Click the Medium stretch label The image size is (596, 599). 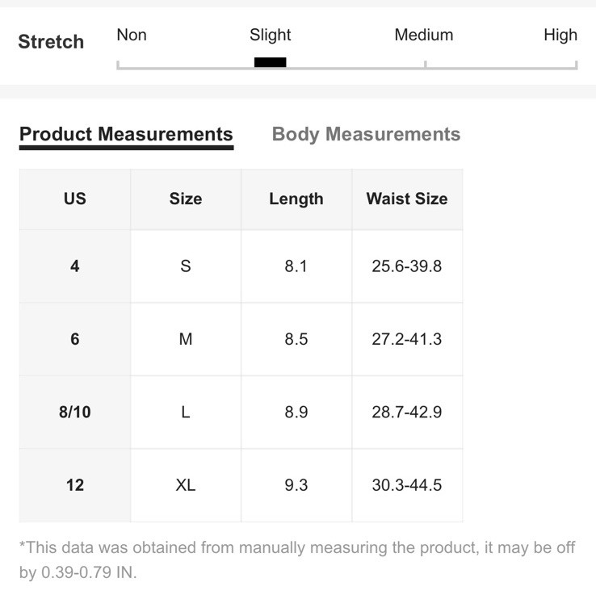tap(424, 35)
